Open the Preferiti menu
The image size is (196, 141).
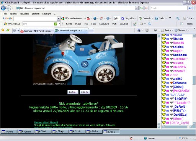(36, 14)
